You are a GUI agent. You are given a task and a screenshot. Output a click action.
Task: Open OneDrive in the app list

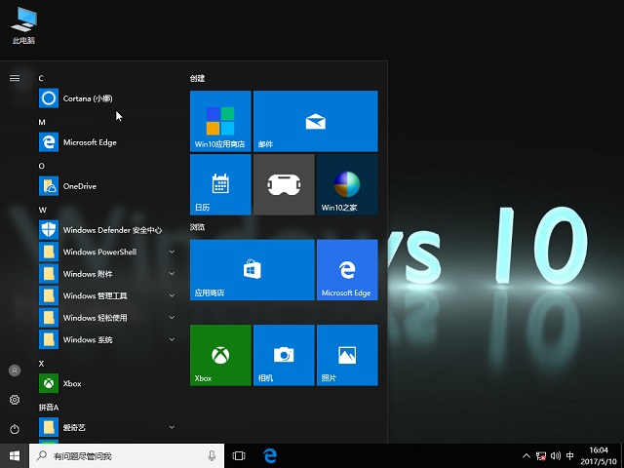pyautogui.click(x=107, y=186)
